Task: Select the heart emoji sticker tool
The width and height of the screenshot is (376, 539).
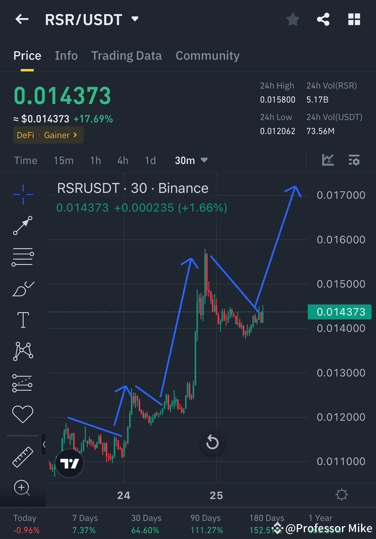Action: point(22,414)
